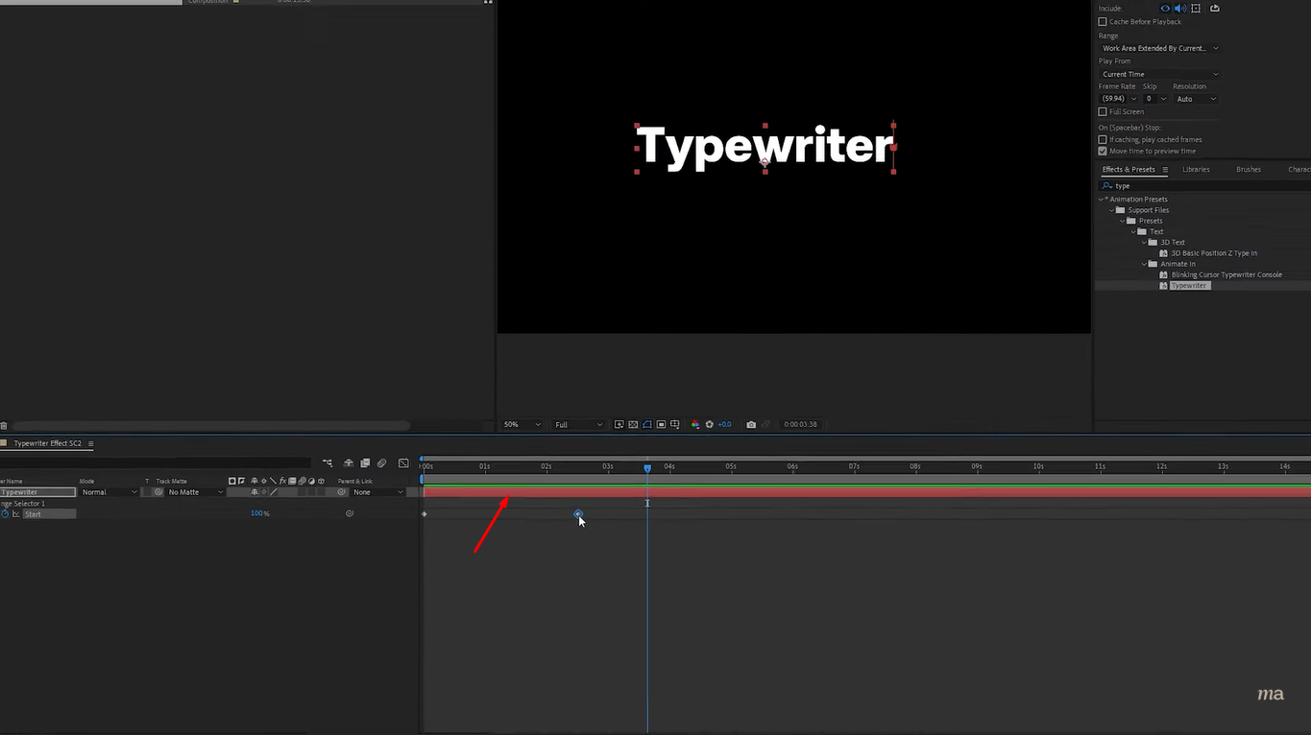1311x735 pixels.
Task: Show channel and color management settings
Action: [x=695, y=424]
